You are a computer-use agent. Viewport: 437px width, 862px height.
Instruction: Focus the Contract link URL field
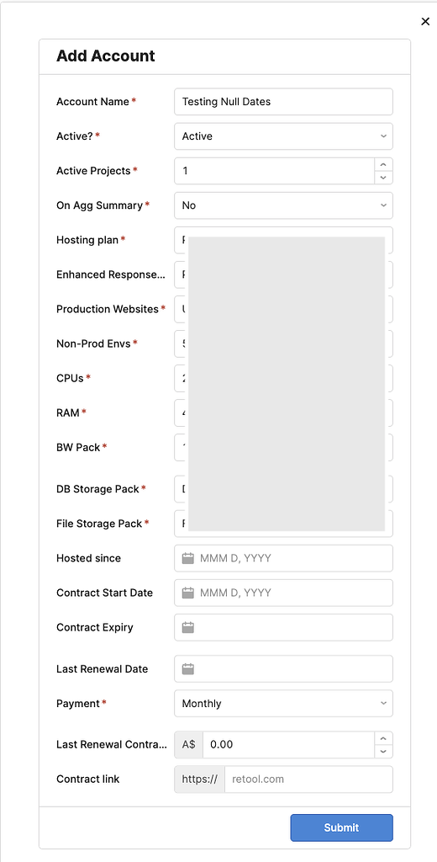pyautogui.click(x=308, y=780)
